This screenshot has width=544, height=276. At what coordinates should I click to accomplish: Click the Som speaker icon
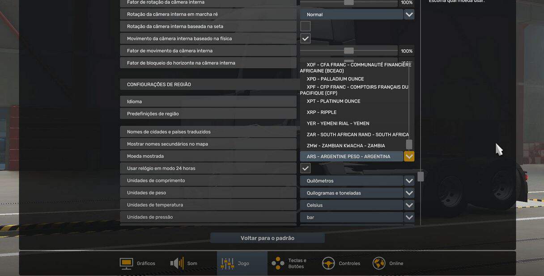[x=177, y=263]
